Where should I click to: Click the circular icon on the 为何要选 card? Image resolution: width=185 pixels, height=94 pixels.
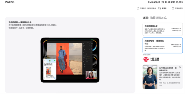[180, 67]
